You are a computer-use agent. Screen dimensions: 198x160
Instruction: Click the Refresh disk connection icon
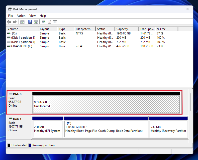point(43,22)
